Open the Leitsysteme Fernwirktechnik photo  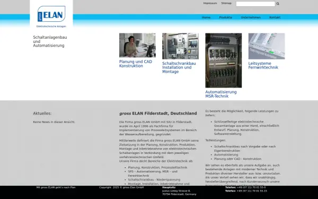click(267, 46)
